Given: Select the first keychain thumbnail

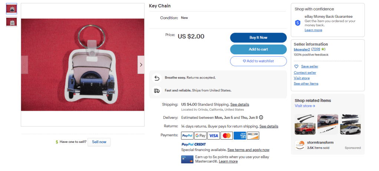Looking at the screenshot, I should point(11,9).
